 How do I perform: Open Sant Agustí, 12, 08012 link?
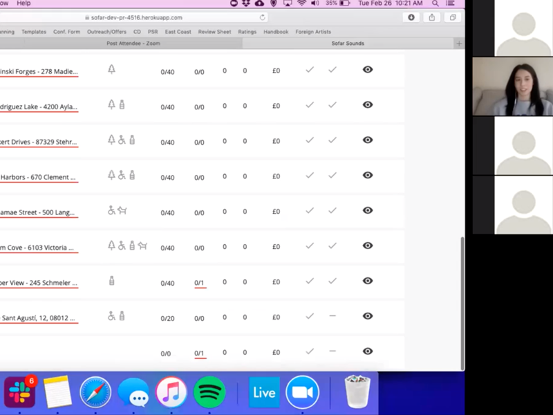click(39, 318)
